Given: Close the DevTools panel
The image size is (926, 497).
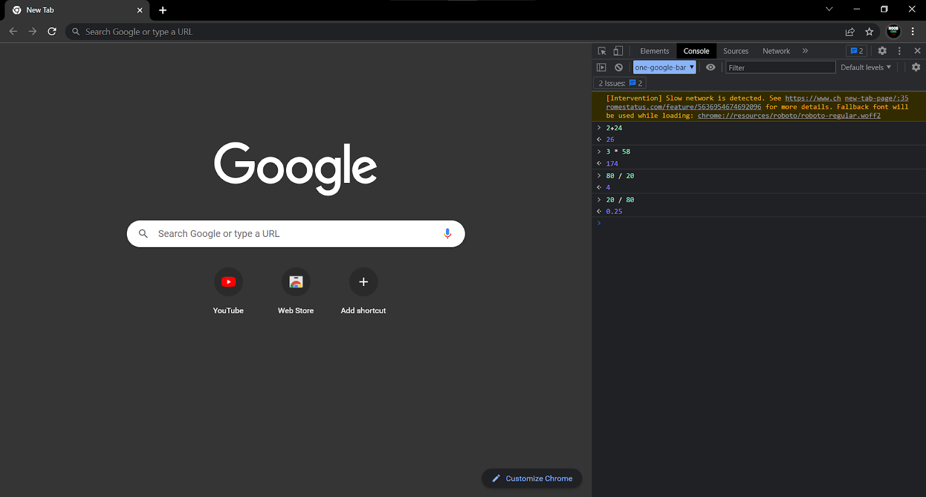Looking at the screenshot, I should (x=917, y=51).
